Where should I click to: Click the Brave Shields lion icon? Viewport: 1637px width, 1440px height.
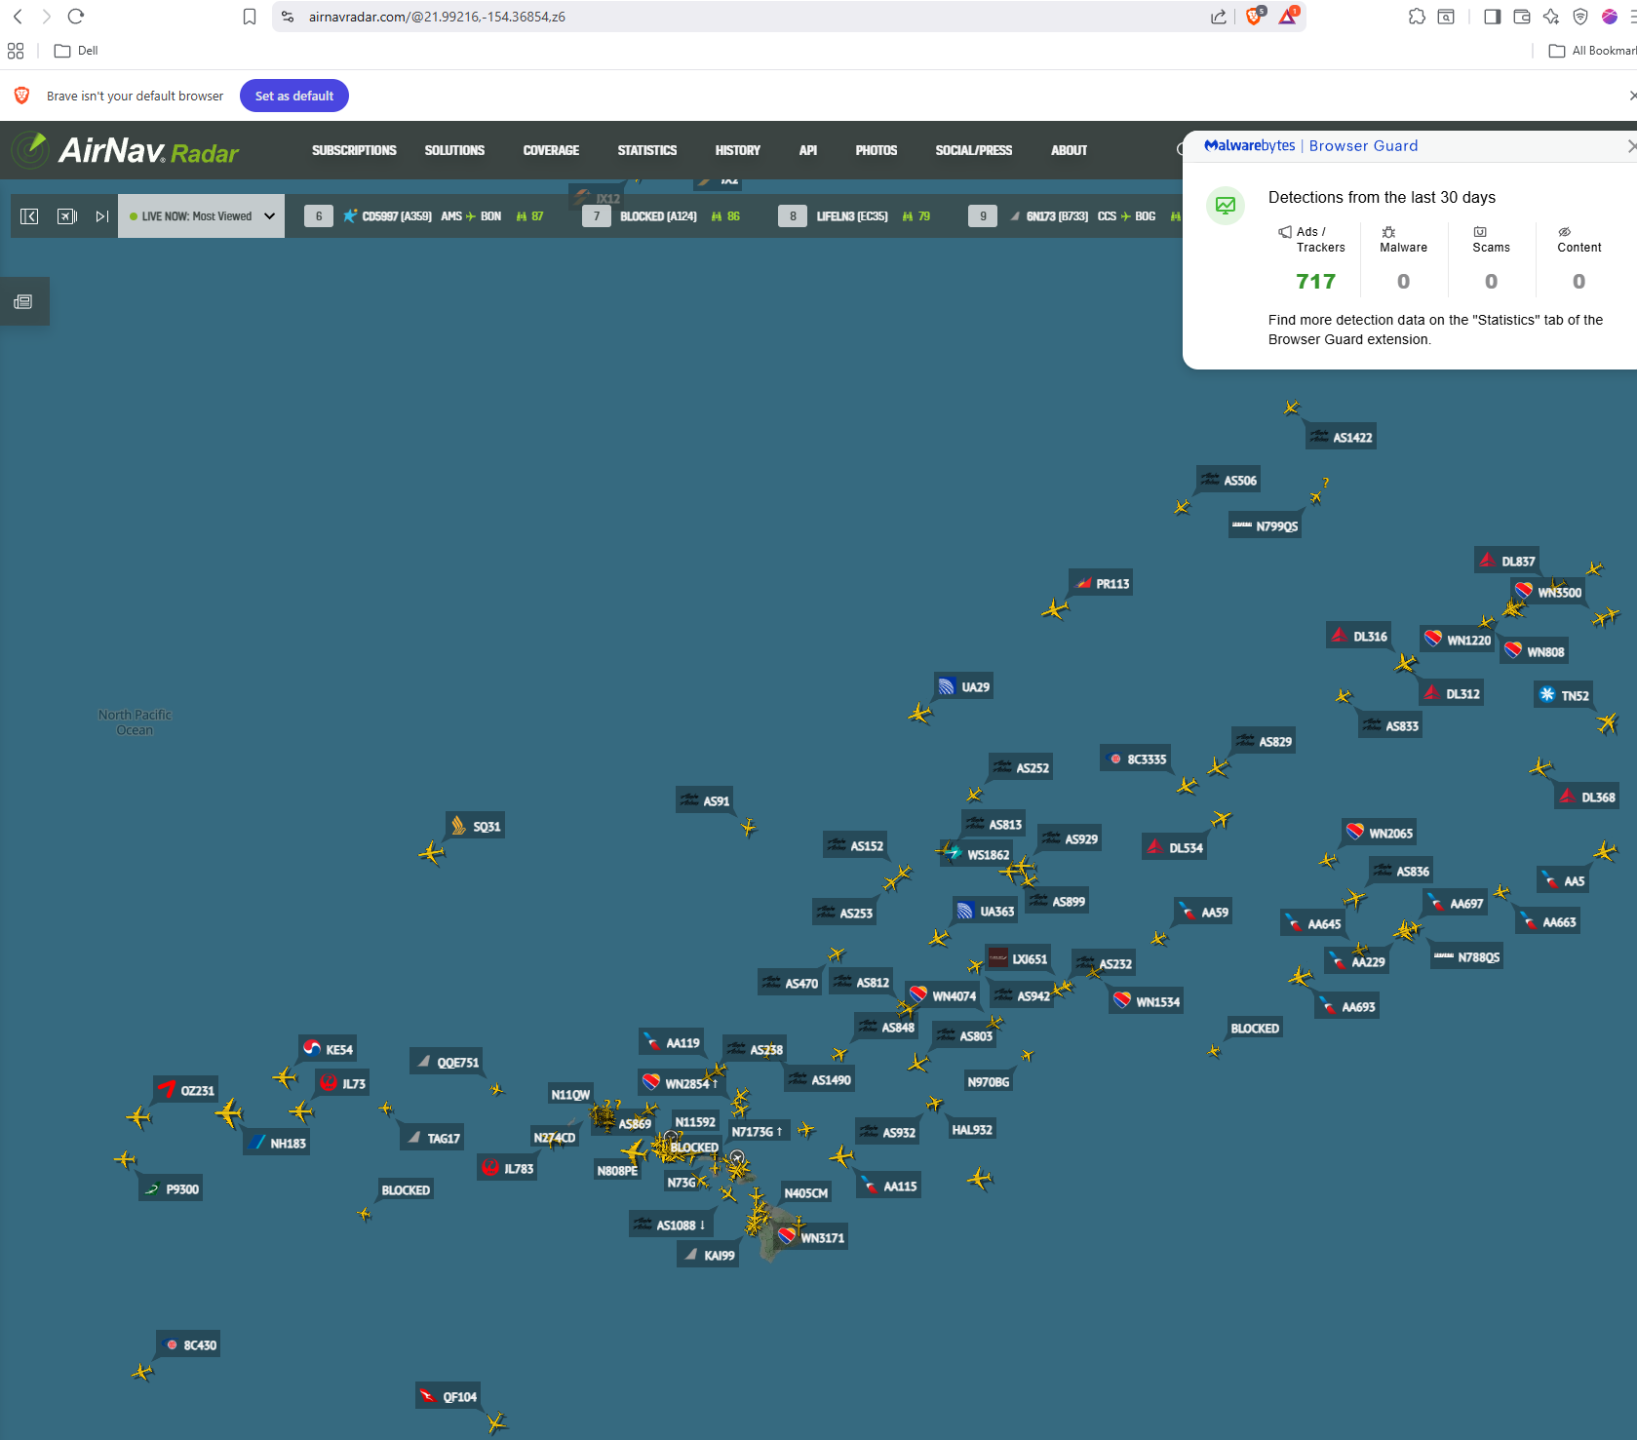[1255, 17]
